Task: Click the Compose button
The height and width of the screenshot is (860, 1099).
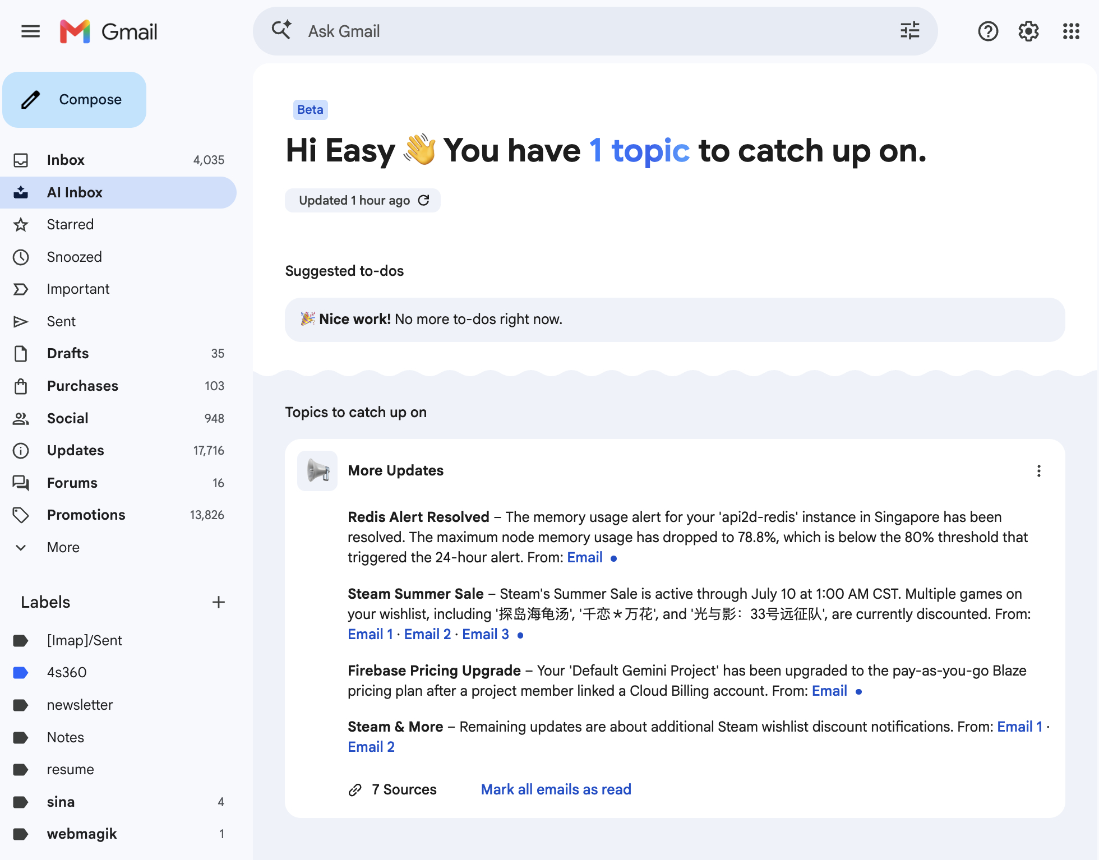Action: [74, 99]
